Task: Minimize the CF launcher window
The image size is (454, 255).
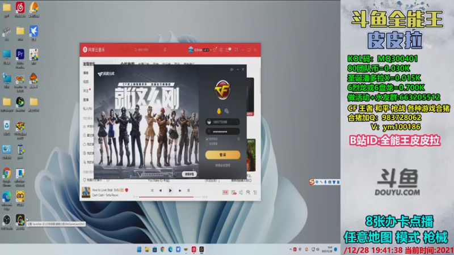Action: click(238, 69)
